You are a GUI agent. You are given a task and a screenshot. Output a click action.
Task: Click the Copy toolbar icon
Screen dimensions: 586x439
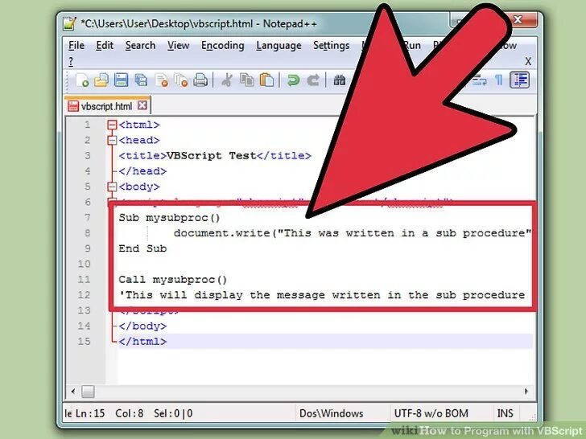(x=246, y=80)
